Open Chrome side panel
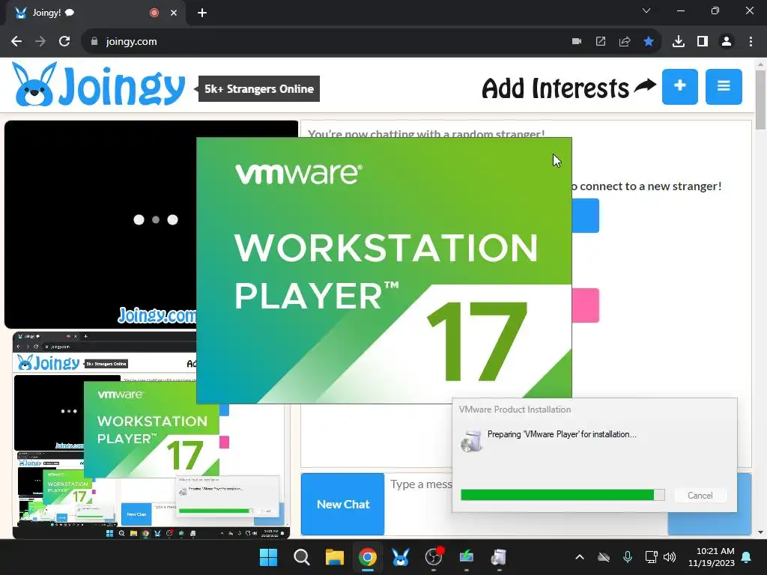Screen dimensions: 767x575 coord(703,42)
